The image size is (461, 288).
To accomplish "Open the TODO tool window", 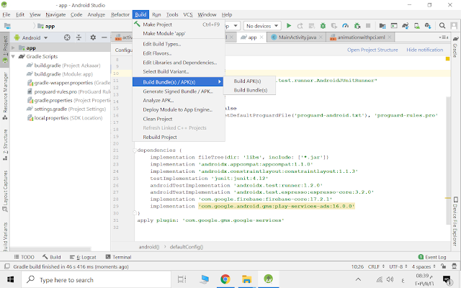I will click(x=24, y=257).
